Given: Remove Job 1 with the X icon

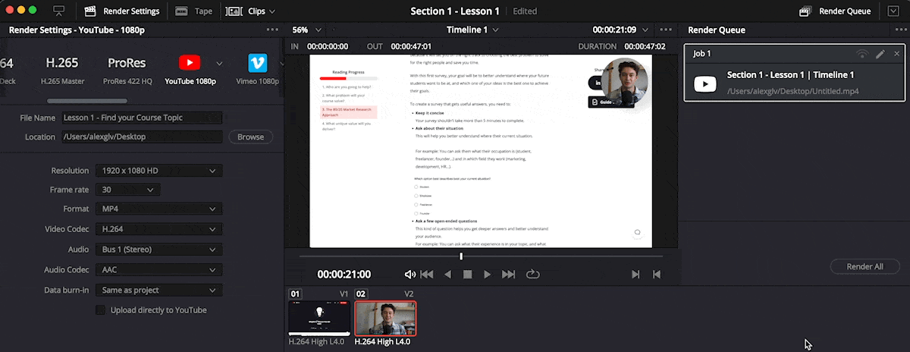Looking at the screenshot, I should coord(897,54).
